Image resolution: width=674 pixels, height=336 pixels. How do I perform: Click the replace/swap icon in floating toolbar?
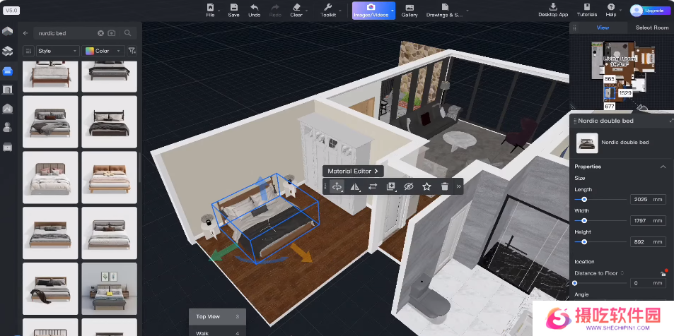pos(373,186)
